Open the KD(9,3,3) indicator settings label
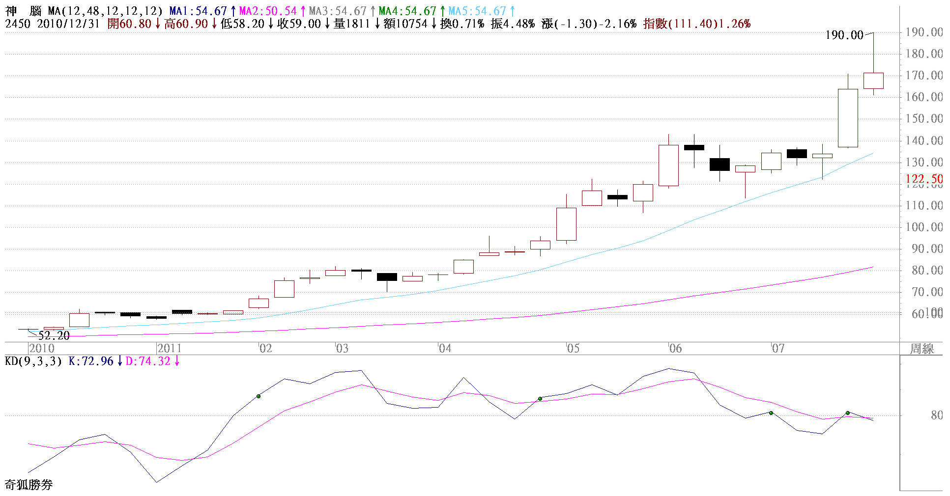Screen dimensions: 950x496 [x=33, y=361]
